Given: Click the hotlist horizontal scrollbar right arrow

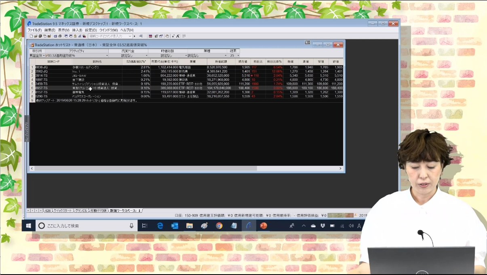Looking at the screenshot, I should tap(340, 168).
